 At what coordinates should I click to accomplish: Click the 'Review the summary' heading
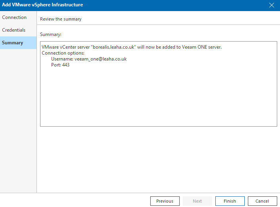point(61,19)
